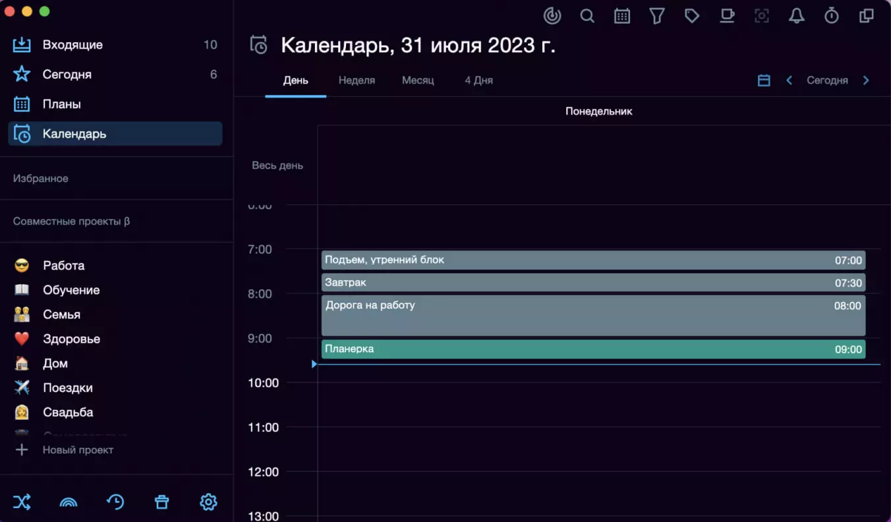Select event Подъем, утренний блок
This screenshot has height=522, width=891.
click(593, 260)
